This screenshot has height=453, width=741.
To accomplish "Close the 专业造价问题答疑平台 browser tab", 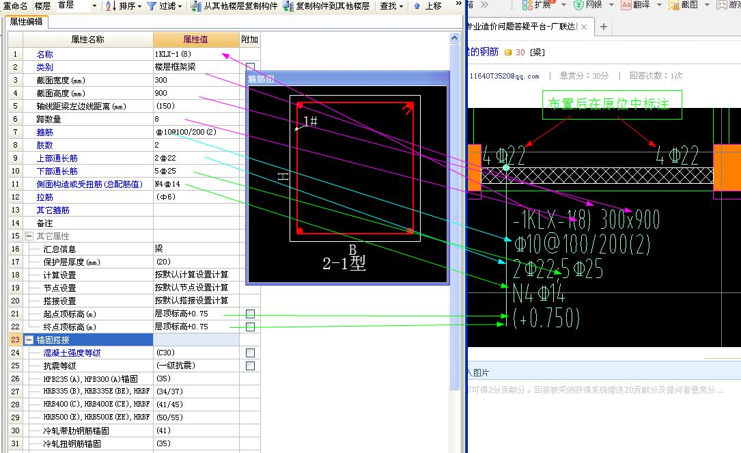I will click(x=584, y=27).
